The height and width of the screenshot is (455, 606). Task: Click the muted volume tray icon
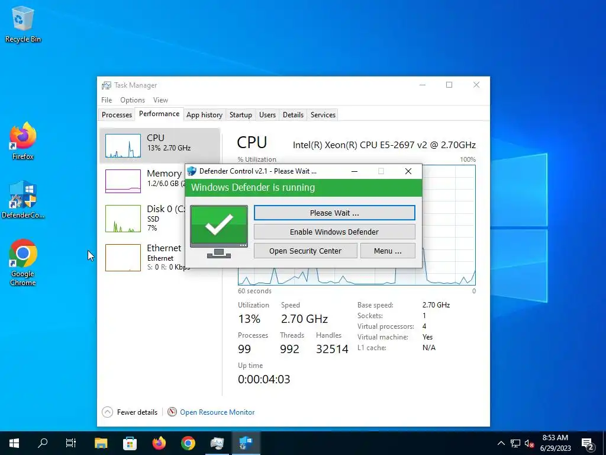click(529, 443)
